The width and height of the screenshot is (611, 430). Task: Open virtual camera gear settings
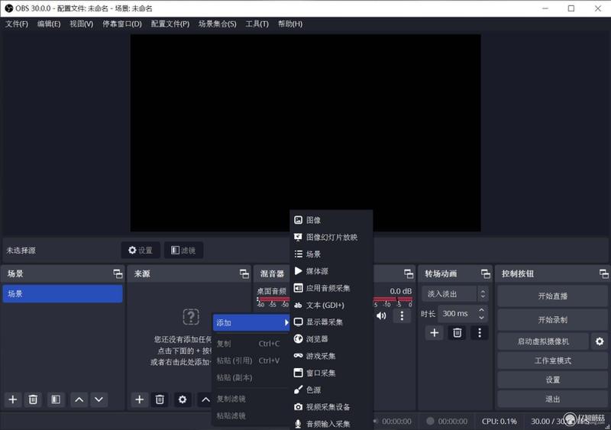click(600, 341)
